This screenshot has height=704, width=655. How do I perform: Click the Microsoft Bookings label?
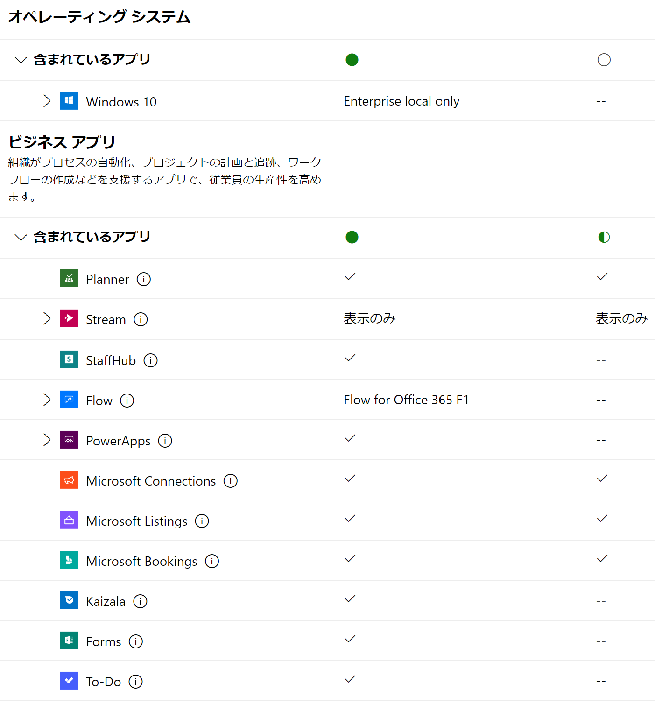click(142, 561)
